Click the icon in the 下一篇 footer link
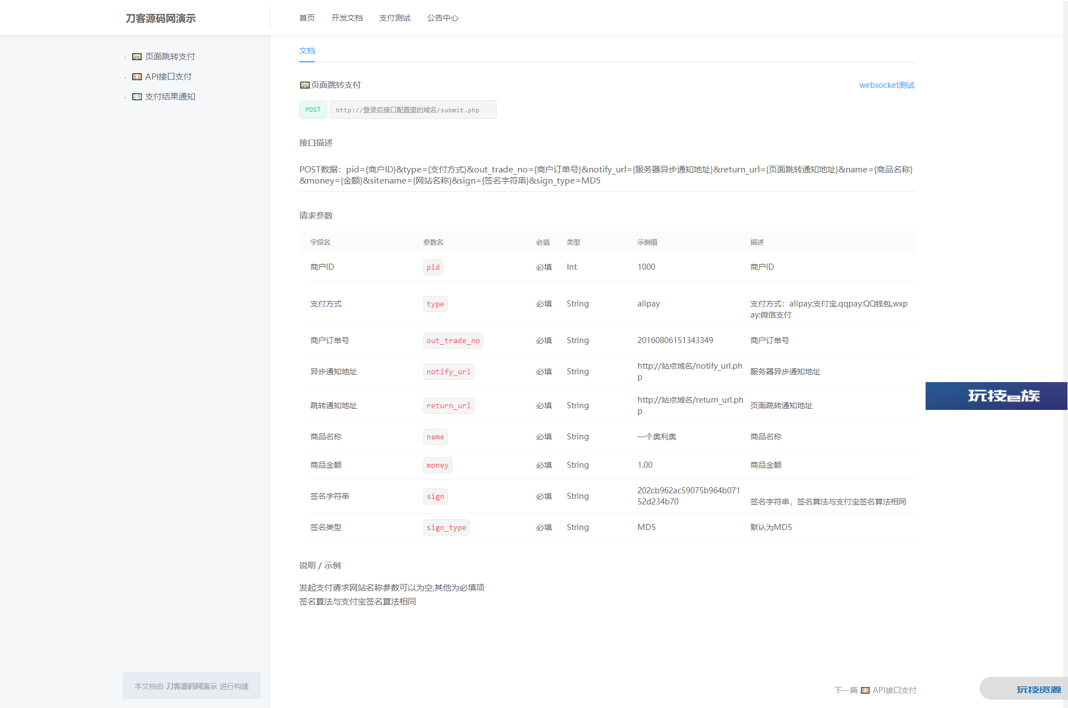 (x=866, y=690)
